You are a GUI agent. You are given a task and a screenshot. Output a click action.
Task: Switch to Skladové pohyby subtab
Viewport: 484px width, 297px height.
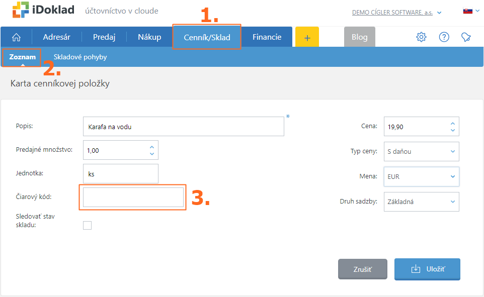coord(80,57)
